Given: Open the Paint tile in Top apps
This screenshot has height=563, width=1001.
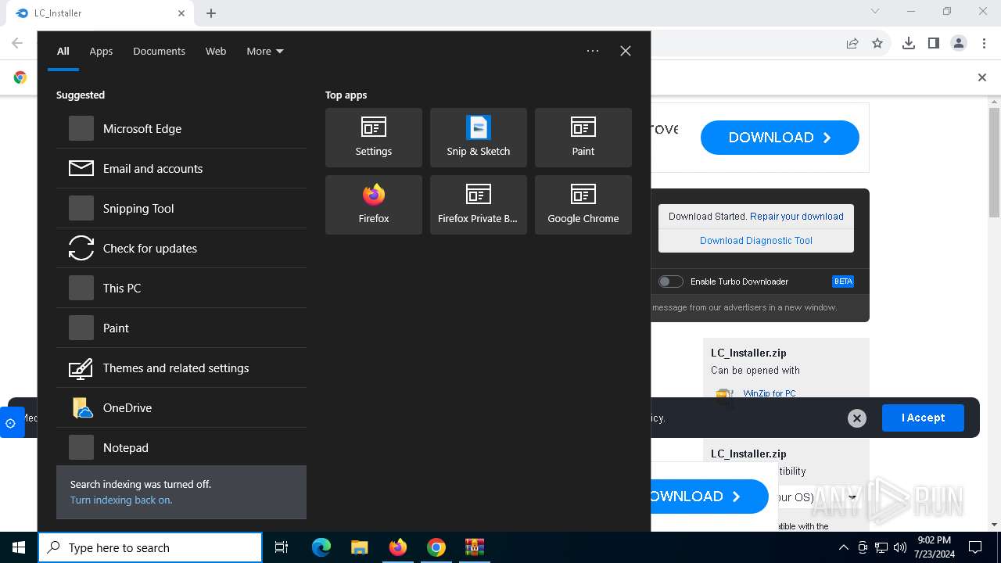Looking at the screenshot, I should coord(583,138).
